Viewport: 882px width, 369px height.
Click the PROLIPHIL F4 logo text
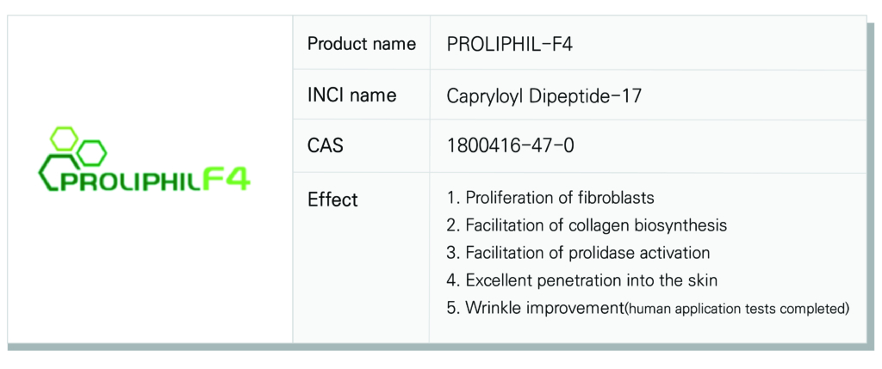[x=155, y=181]
